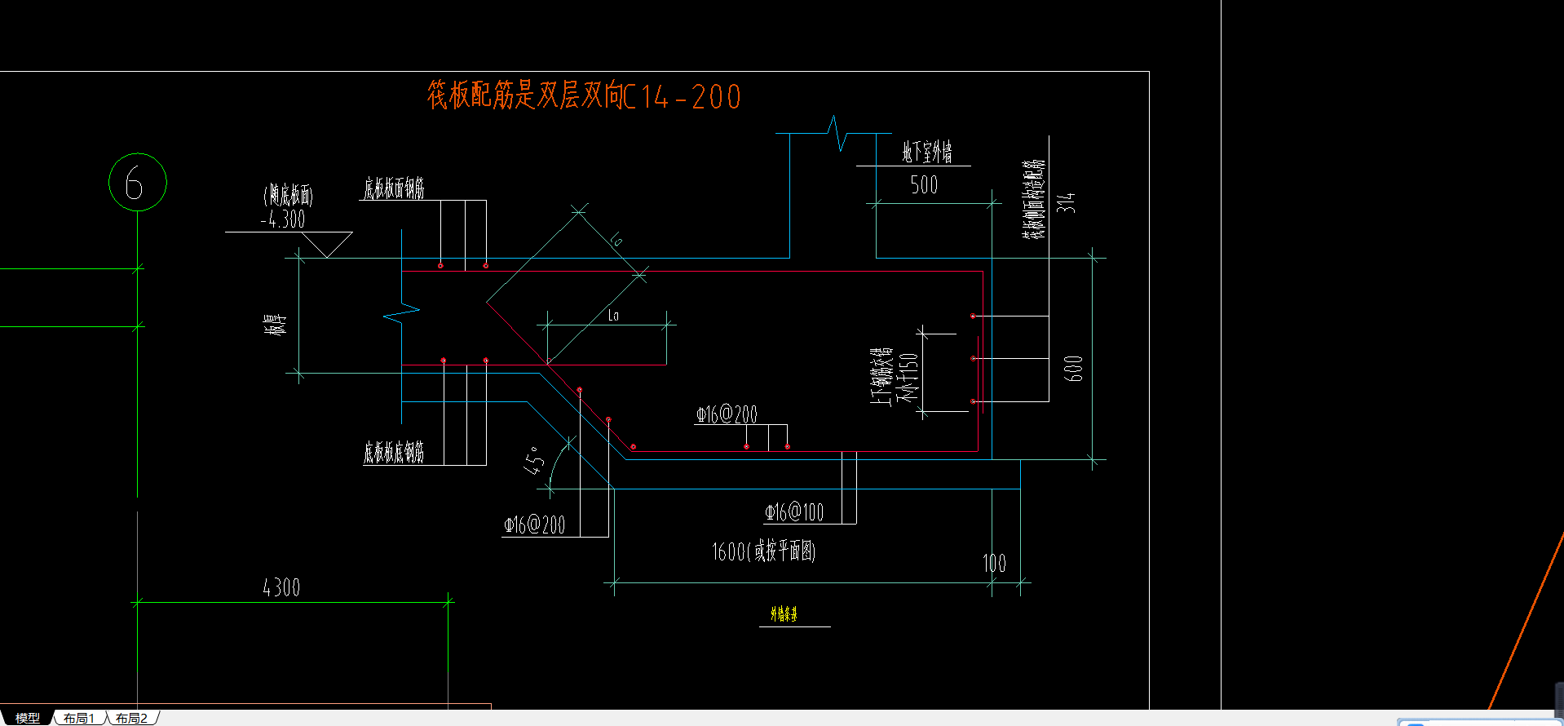Select the (阀底板面) label above the elevation
1564x726 pixels.
click(x=288, y=195)
